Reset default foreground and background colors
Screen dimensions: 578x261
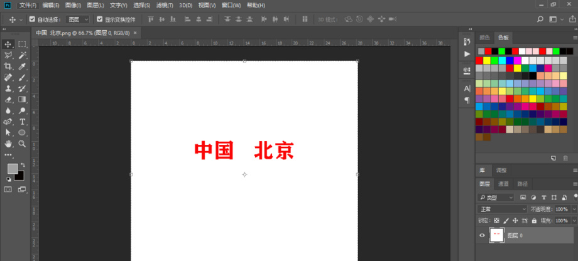[x=8, y=179]
